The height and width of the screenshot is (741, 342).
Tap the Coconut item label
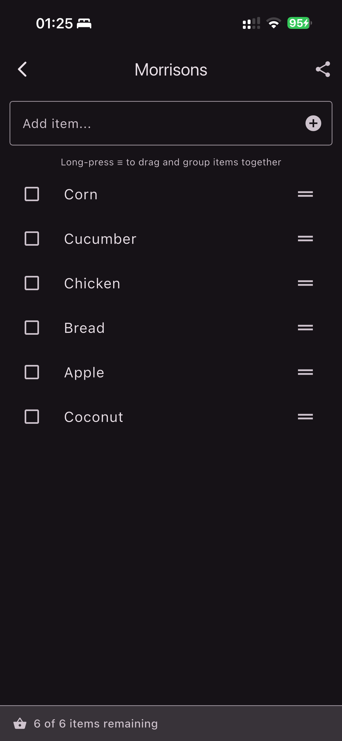click(x=94, y=417)
